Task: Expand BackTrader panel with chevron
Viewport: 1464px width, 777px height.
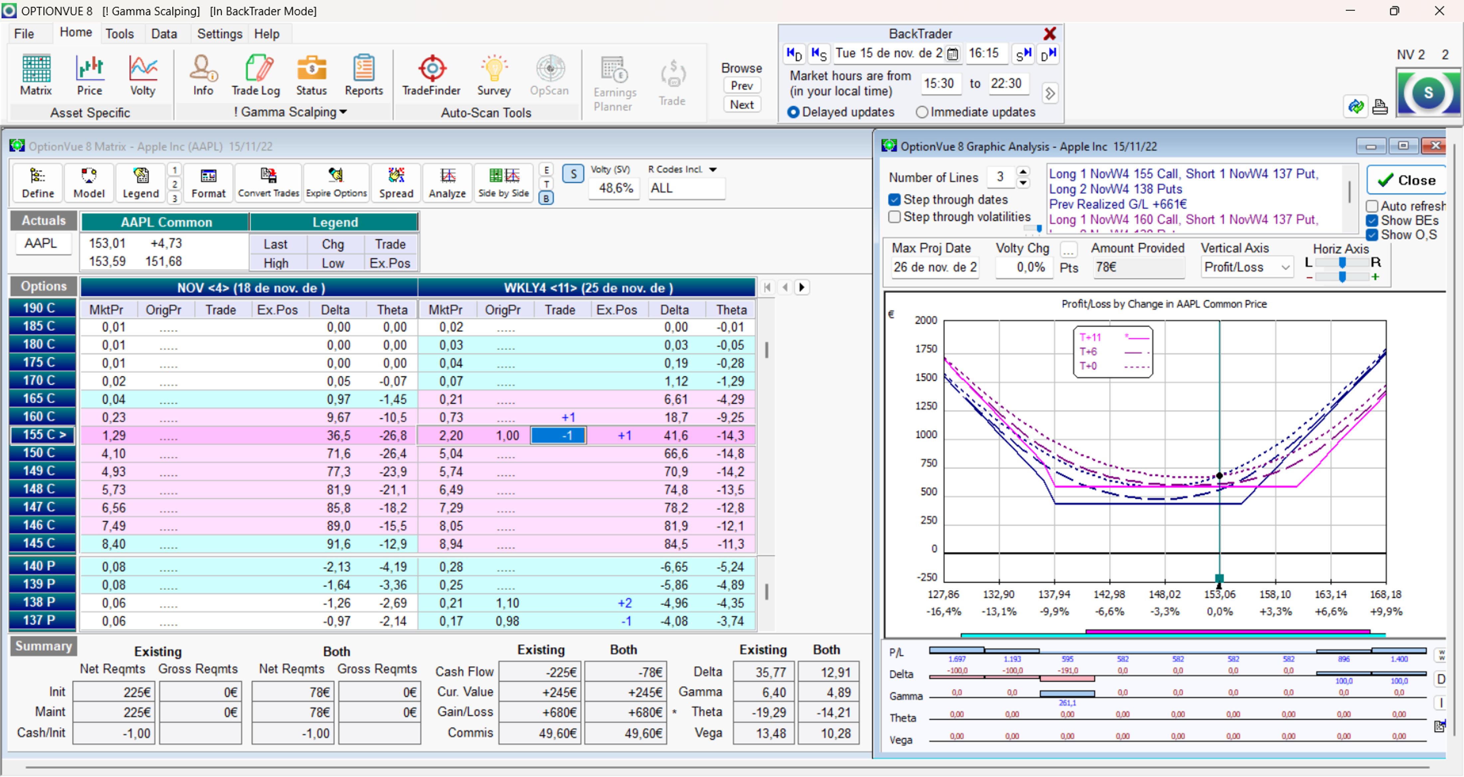Action: (1050, 93)
